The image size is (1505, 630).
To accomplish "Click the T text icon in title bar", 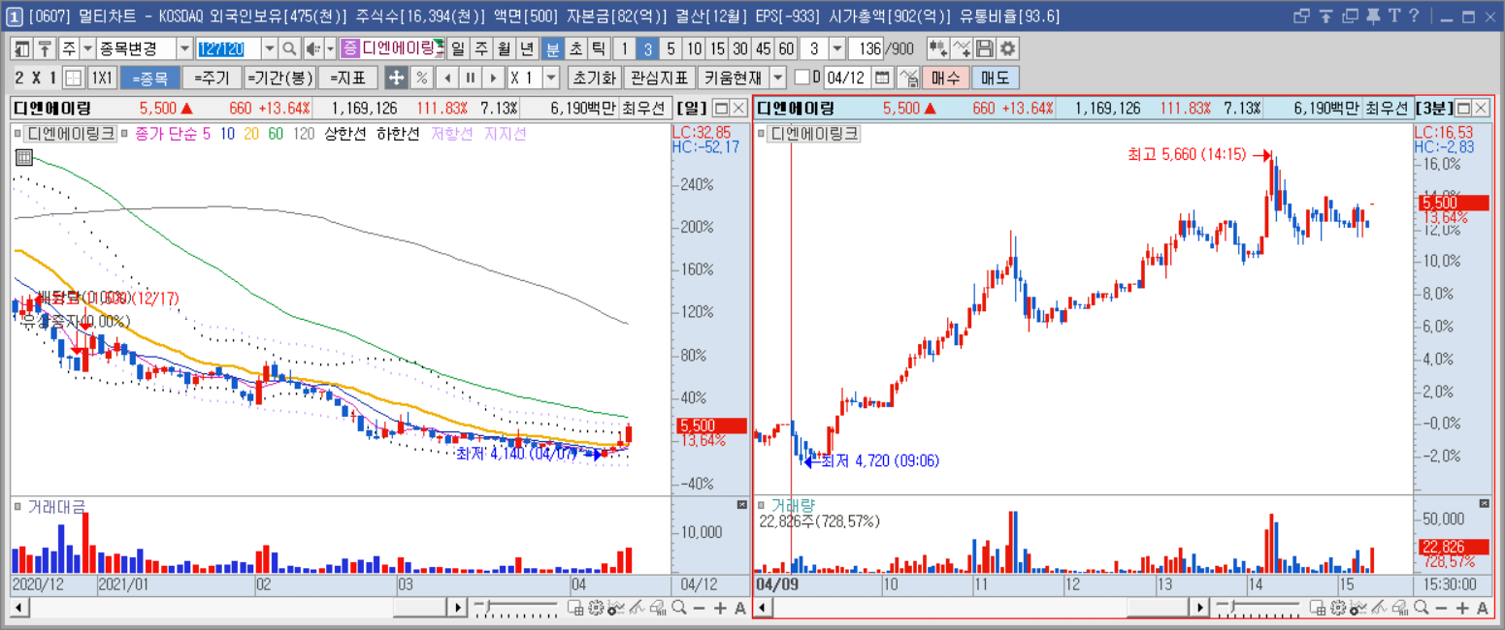I will 1394,16.
